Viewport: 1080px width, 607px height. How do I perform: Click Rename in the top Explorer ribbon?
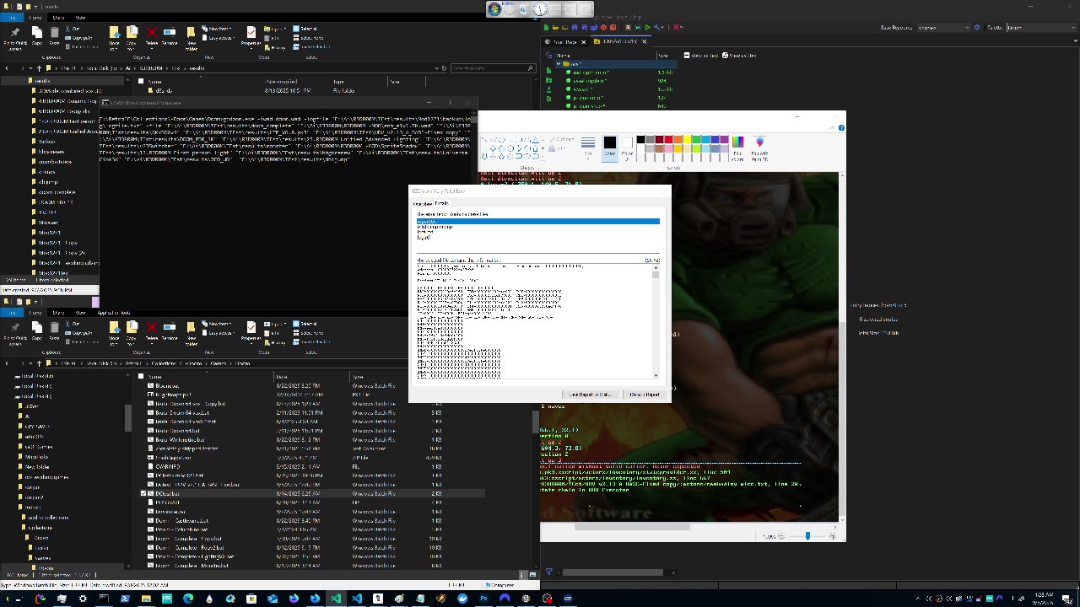point(170,37)
